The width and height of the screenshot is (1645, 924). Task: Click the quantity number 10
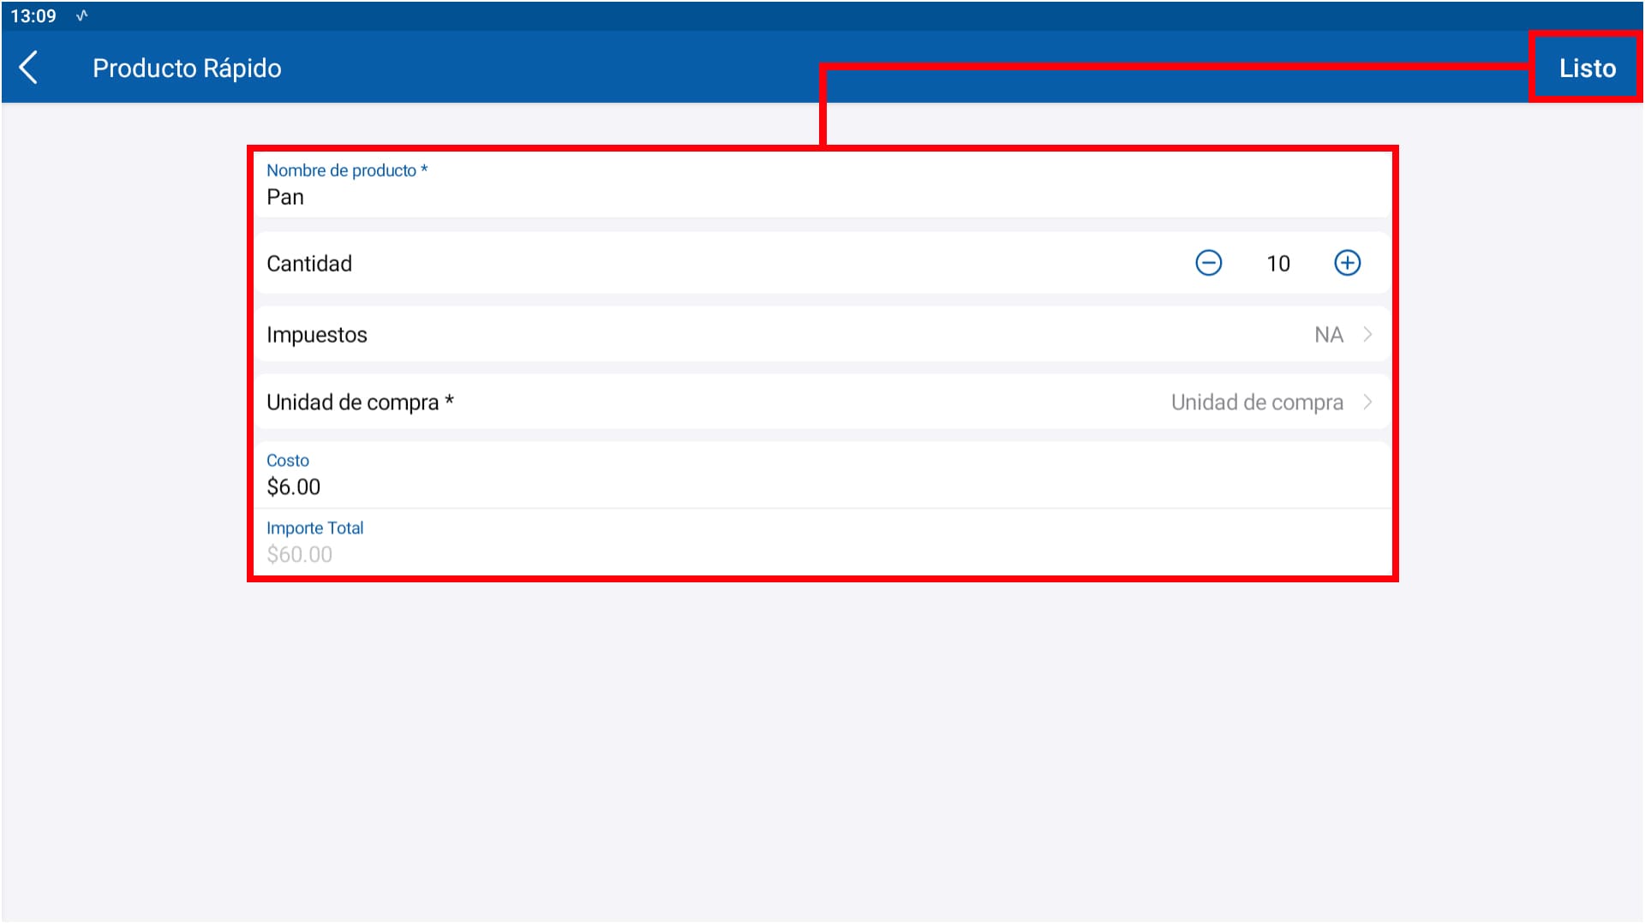tap(1277, 264)
